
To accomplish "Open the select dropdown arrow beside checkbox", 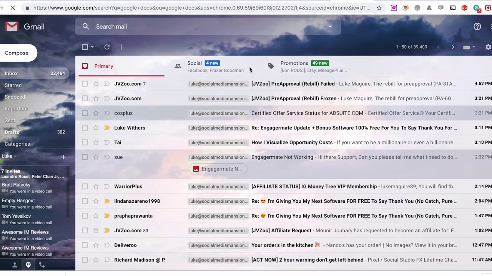I will [92, 47].
